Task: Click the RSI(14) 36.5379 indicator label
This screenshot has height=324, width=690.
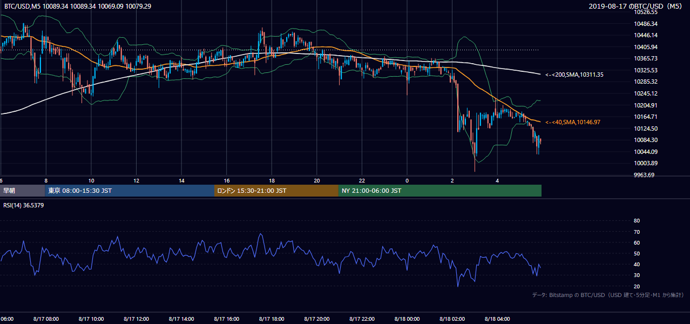Action: coord(24,205)
